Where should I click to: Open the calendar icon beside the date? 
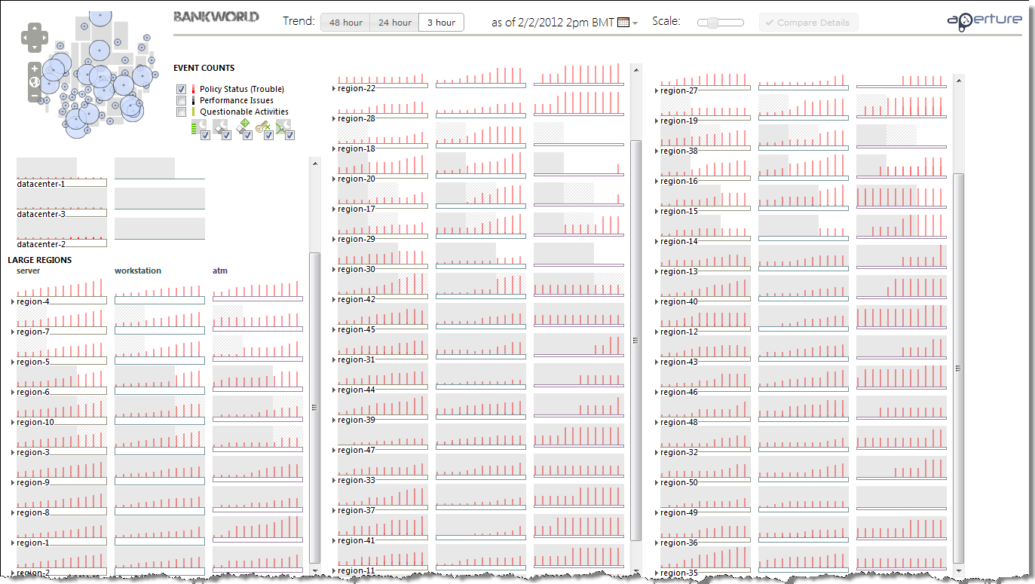click(x=623, y=23)
